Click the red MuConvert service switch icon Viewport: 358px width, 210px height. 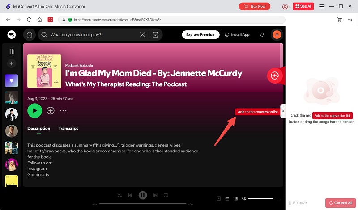pos(50,20)
